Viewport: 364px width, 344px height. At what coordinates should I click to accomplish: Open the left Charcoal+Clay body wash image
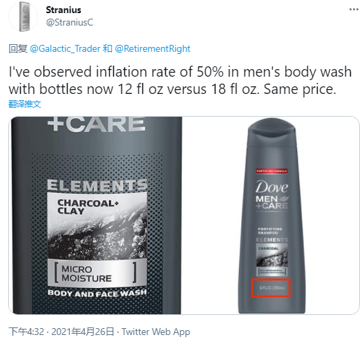(96, 216)
